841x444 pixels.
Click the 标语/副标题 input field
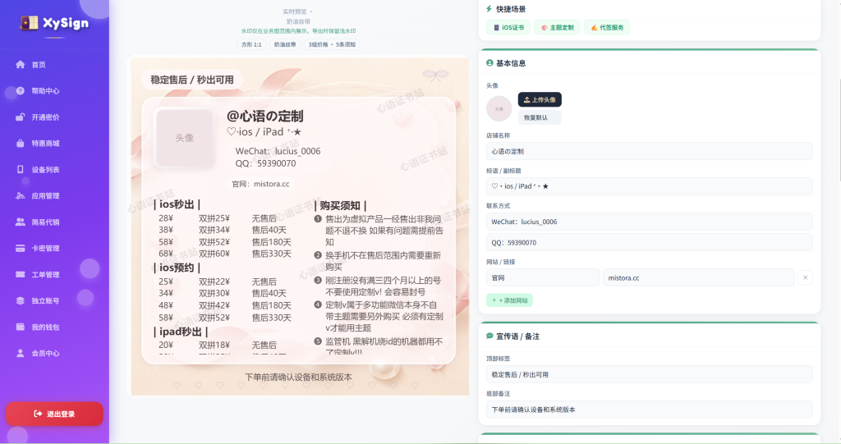(x=649, y=186)
